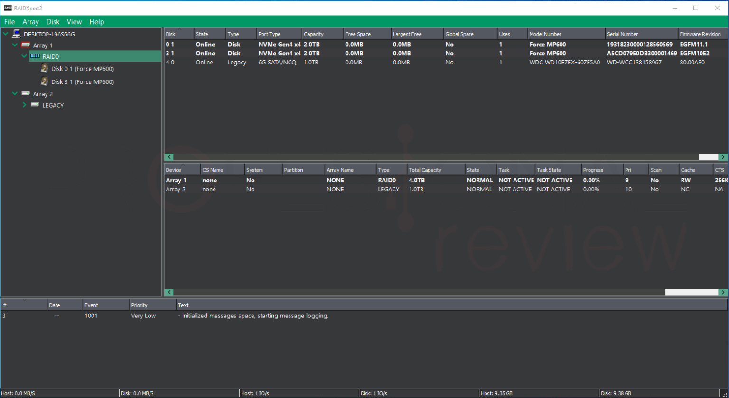The image size is (729, 398).
Task: Click the event 1001 log entry
Action: point(364,316)
